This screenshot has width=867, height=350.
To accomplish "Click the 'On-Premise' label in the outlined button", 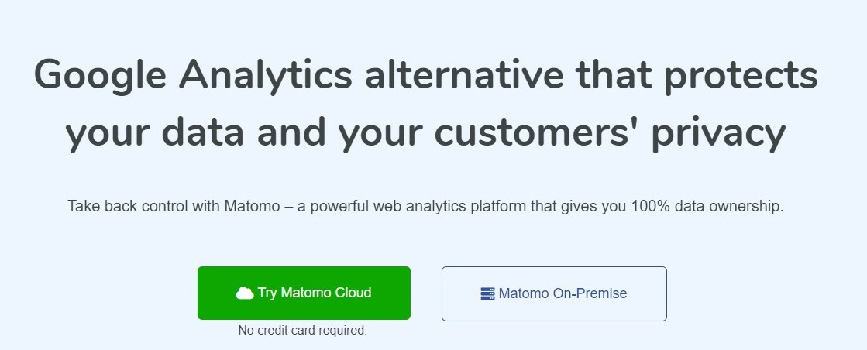I will pyautogui.click(x=590, y=293).
